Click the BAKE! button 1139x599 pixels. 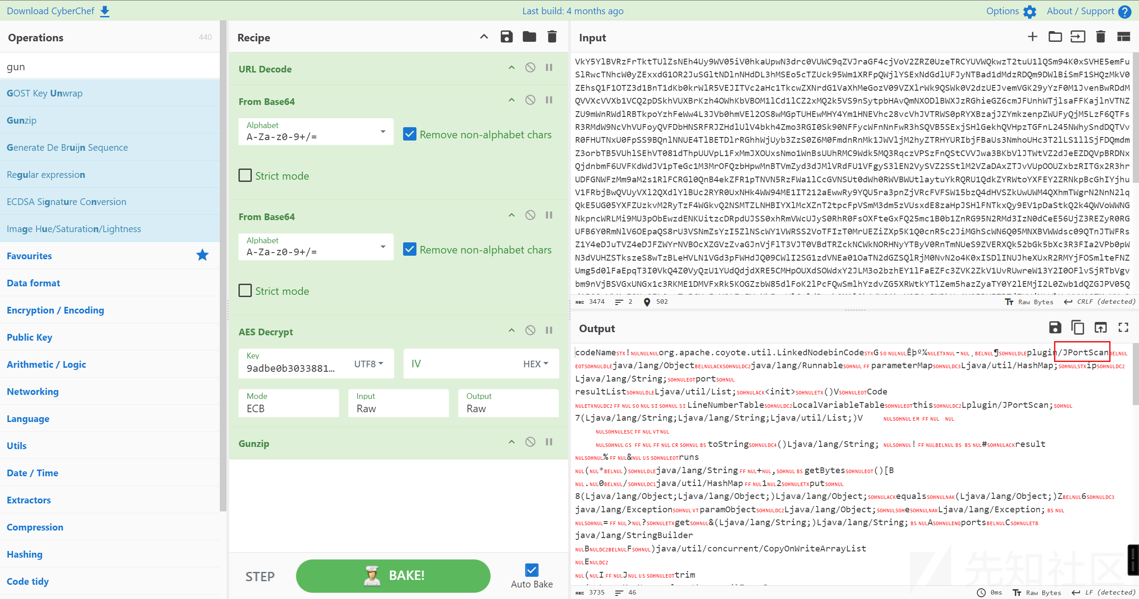tap(393, 575)
